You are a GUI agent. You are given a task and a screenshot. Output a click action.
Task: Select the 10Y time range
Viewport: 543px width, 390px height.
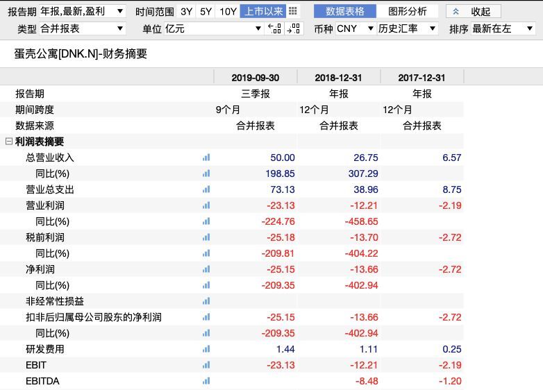point(228,12)
